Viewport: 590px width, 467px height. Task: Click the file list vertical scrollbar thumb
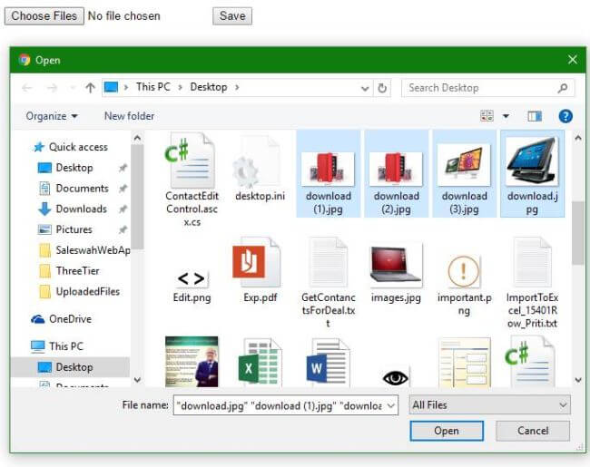(x=578, y=233)
